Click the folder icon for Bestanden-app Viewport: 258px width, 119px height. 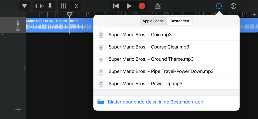pyautogui.click(x=101, y=102)
